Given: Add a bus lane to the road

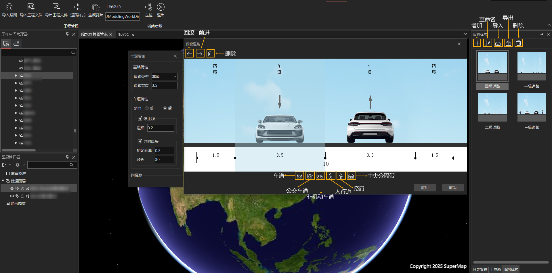Looking at the screenshot, I should click(x=310, y=176).
